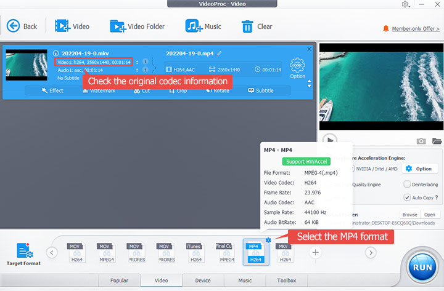Click the H264,AAC output codec info

[x=180, y=70]
